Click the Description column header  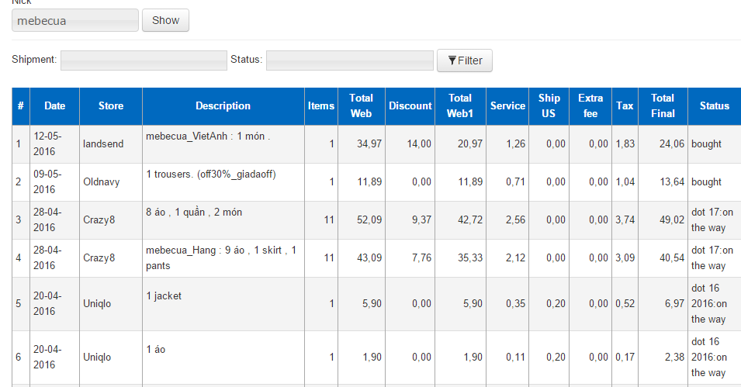[223, 106]
